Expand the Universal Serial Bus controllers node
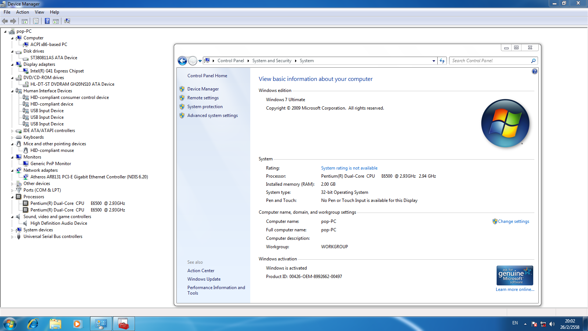The width and height of the screenshot is (588, 331). pos(12,237)
